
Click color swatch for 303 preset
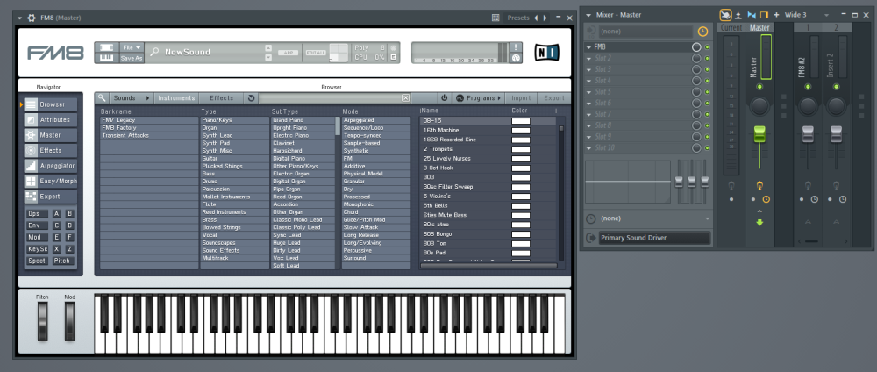521,177
